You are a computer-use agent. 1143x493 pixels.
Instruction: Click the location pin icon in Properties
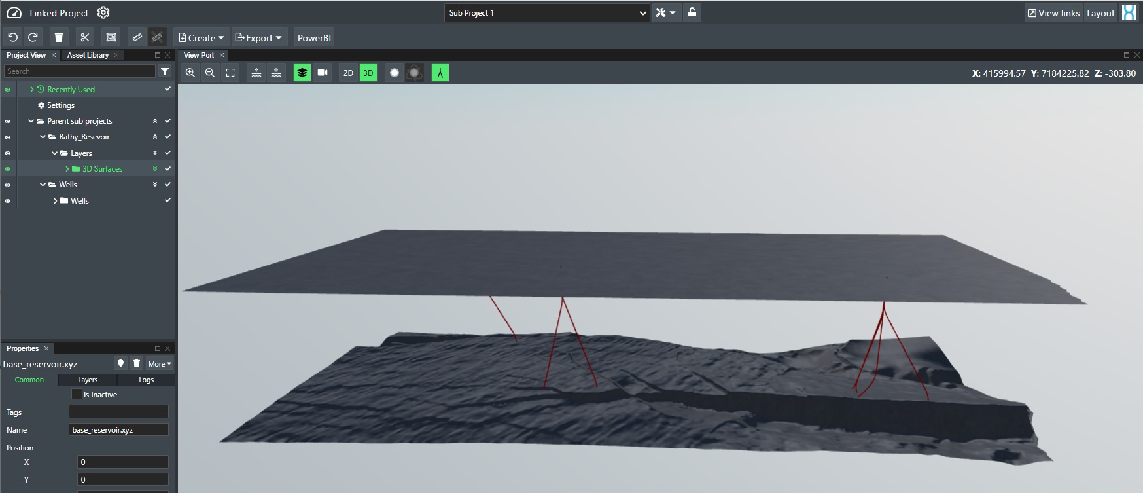[x=120, y=363]
